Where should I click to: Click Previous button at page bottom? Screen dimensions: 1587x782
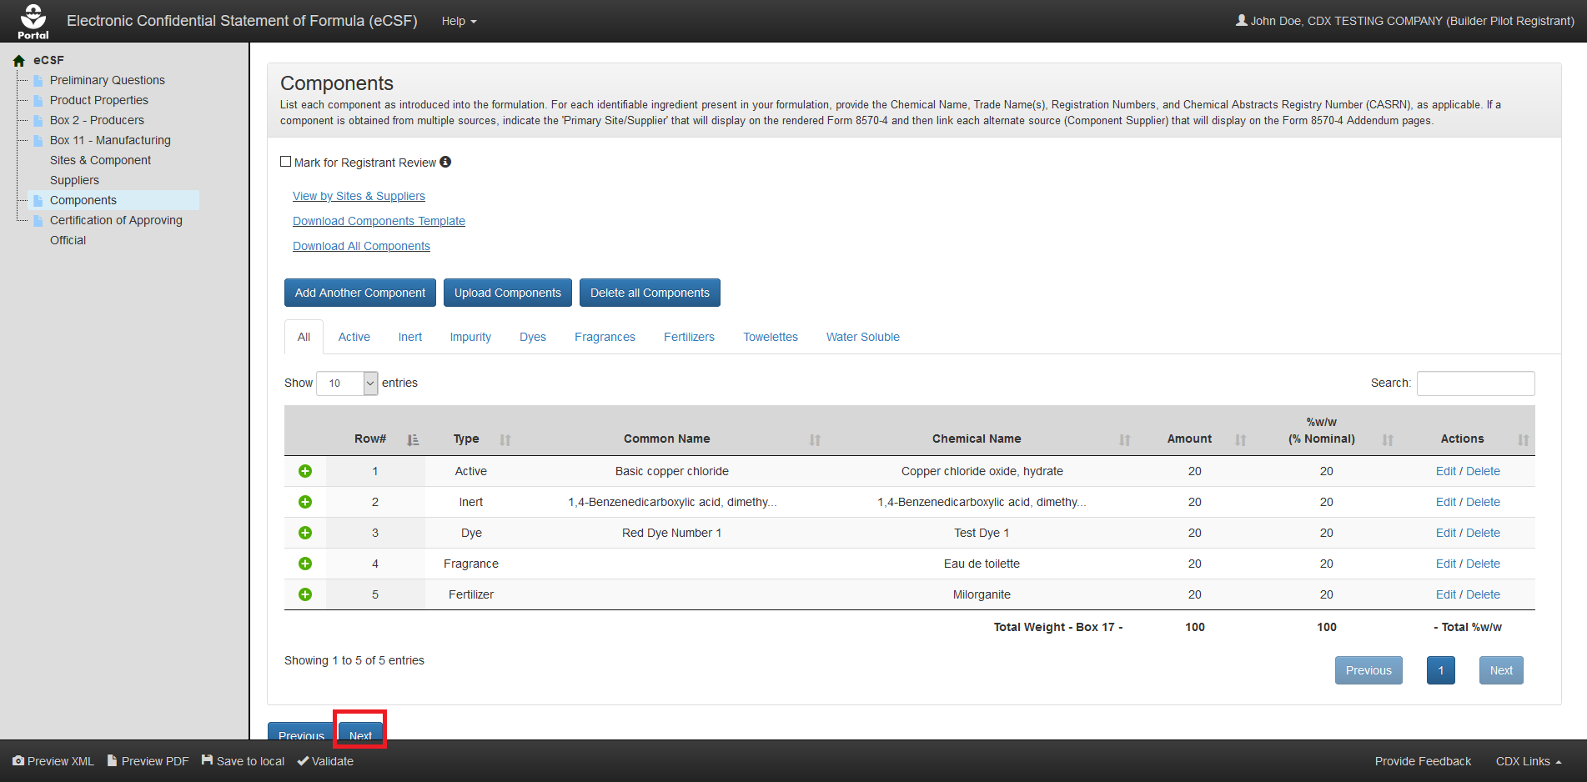(301, 731)
